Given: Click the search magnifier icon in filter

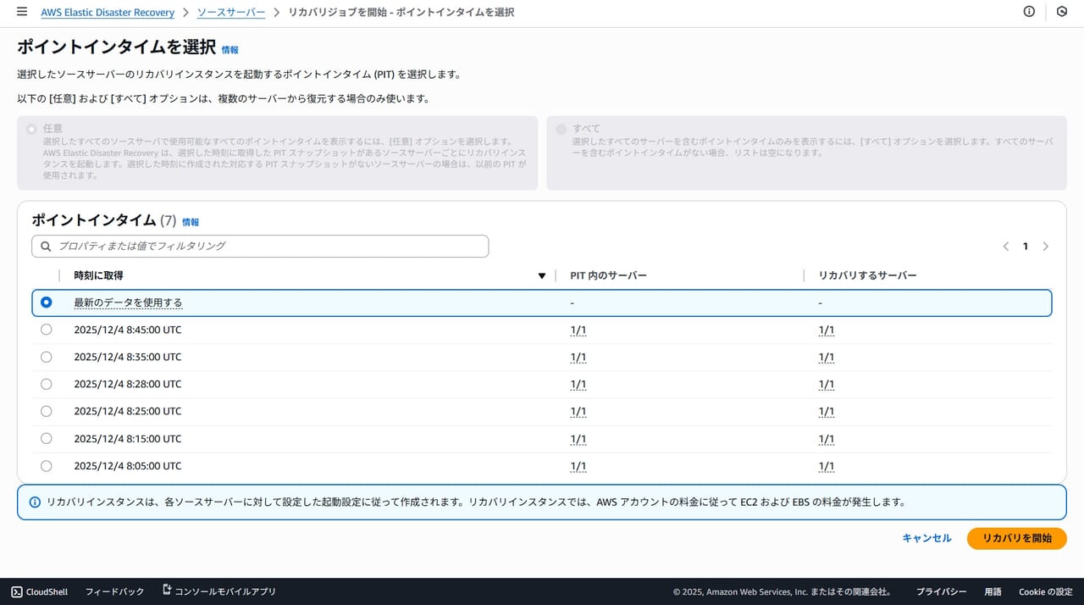Looking at the screenshot, I should pos(45,247).
